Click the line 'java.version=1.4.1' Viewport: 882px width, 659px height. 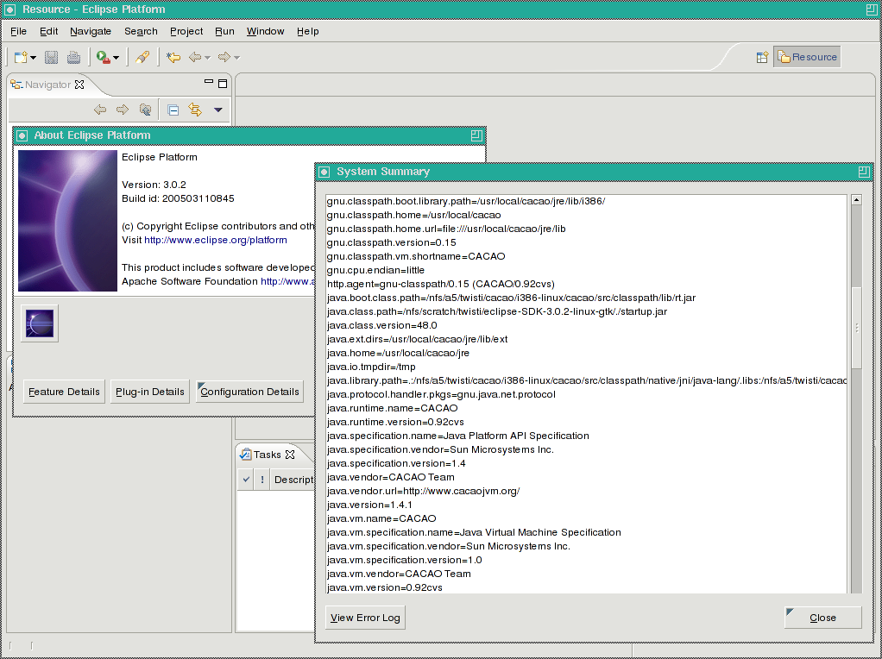click(x=369, y=505)
